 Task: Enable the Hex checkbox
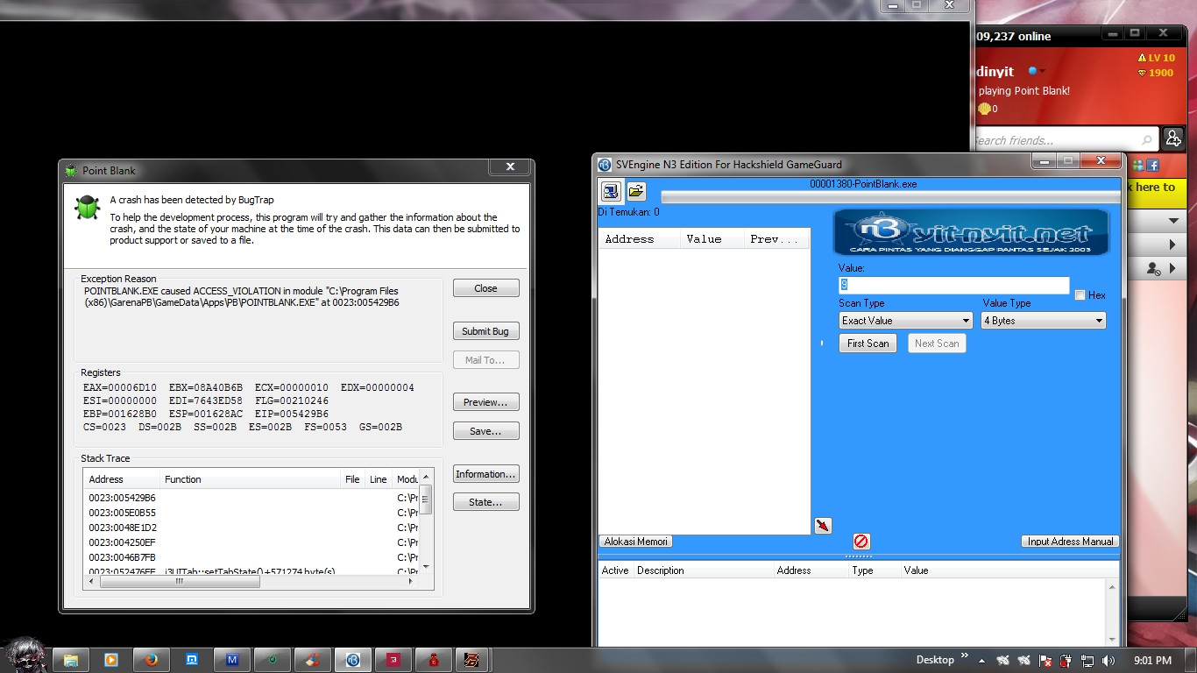tap(1080, 295)
